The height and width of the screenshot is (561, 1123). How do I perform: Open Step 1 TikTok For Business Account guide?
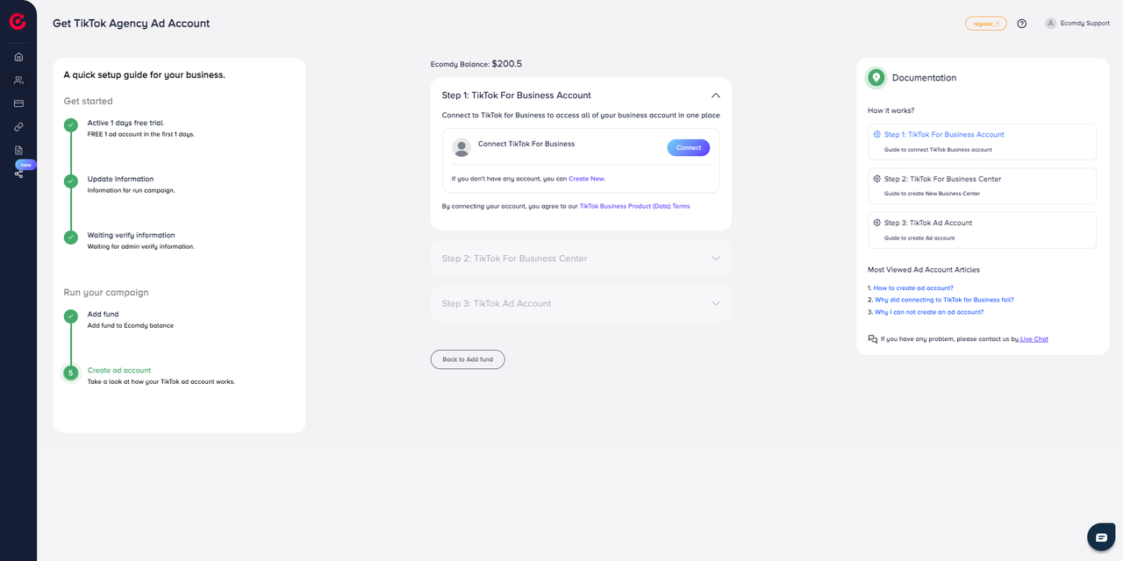[944, 135]
